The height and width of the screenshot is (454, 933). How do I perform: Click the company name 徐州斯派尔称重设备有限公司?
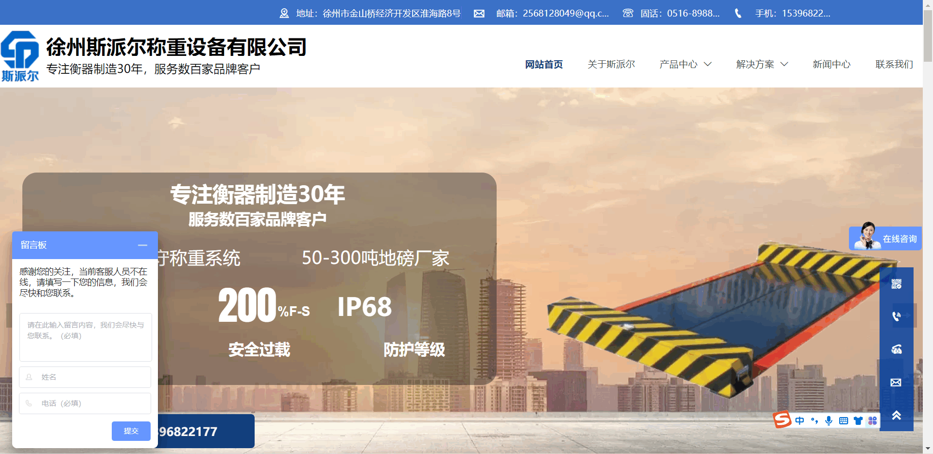pos(176,47)
